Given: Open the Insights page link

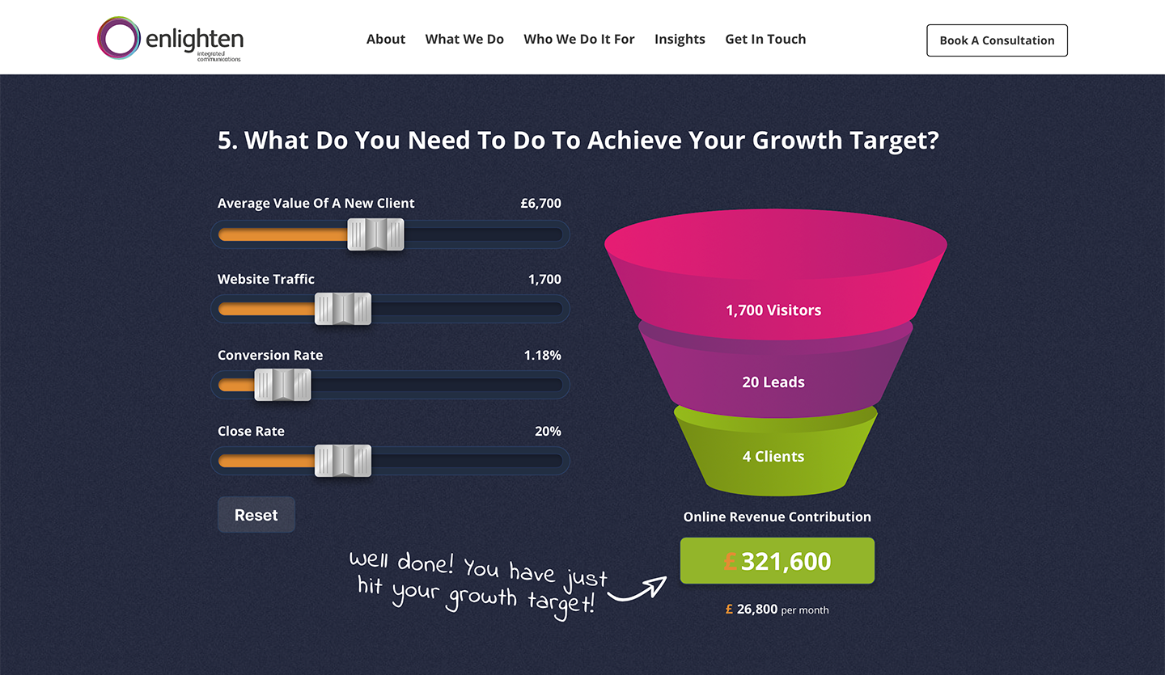Looking at the screenshot, I should pos(680,39).
